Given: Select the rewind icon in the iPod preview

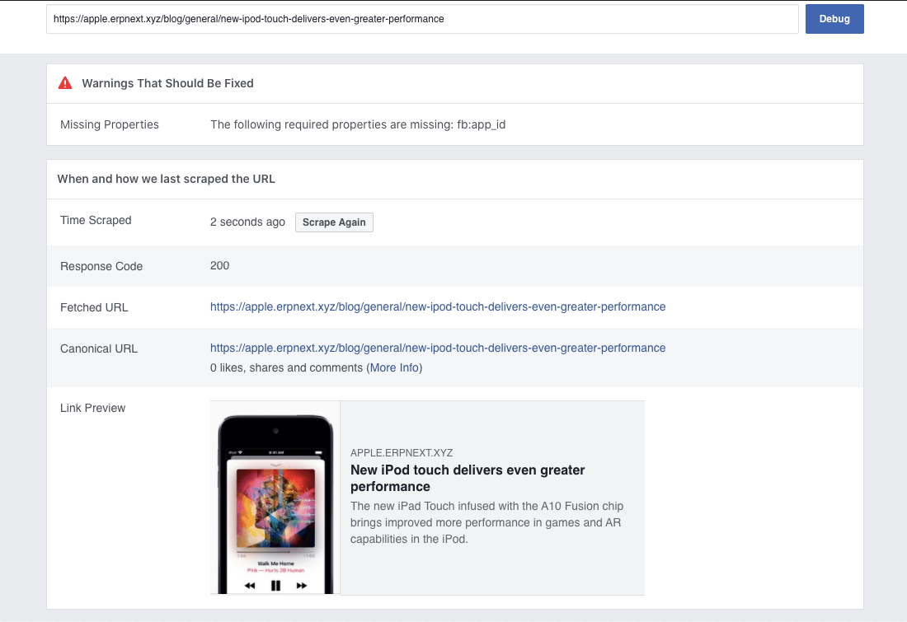Looking at the screenshot, I should point(248,585).
